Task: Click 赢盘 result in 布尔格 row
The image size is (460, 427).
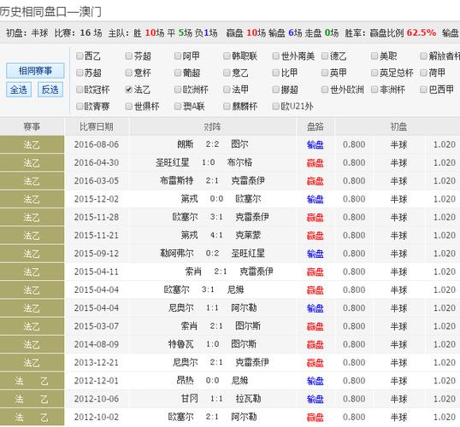Action: pos(316,163)
